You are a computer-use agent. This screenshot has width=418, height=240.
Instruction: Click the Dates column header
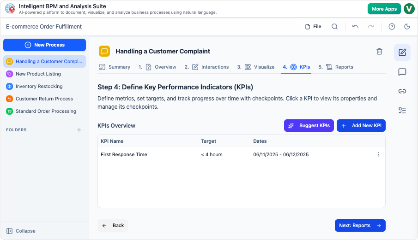point(260,141)
